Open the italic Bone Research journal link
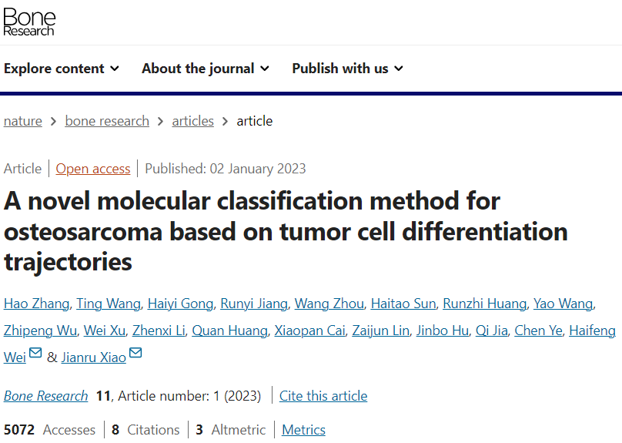The image size is (622, 443). coord(45,396)
